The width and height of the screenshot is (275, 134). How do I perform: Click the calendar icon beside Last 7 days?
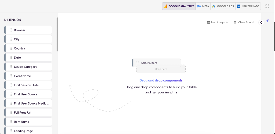tap(208, 22)
